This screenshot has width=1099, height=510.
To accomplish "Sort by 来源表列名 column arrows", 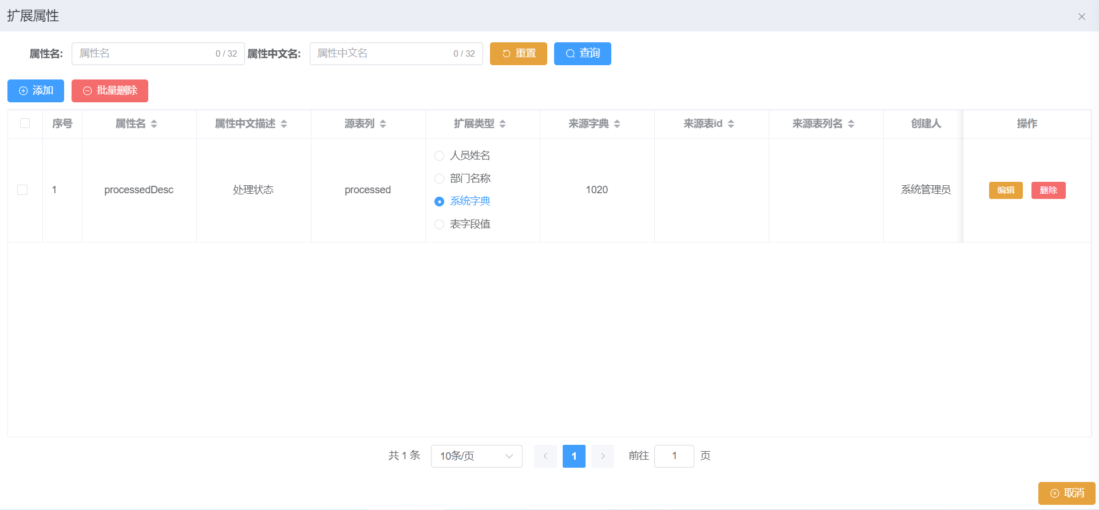I will click(851, 124).
